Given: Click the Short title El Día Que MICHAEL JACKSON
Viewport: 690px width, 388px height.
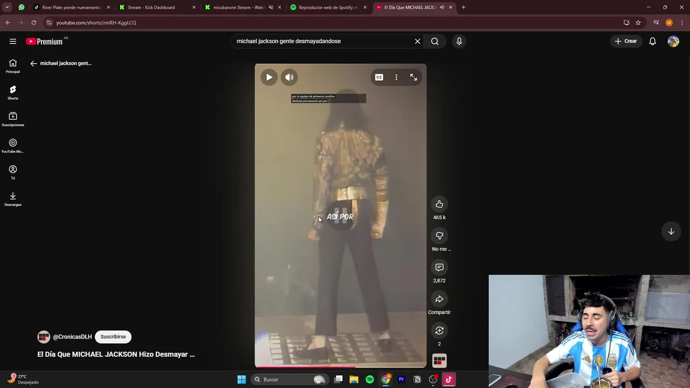Looking at the screenshot, I should pyautogui.click(x=116, y=354).
